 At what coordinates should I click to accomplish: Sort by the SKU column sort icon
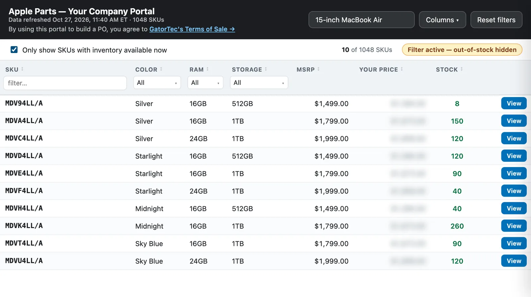(22, 69)
